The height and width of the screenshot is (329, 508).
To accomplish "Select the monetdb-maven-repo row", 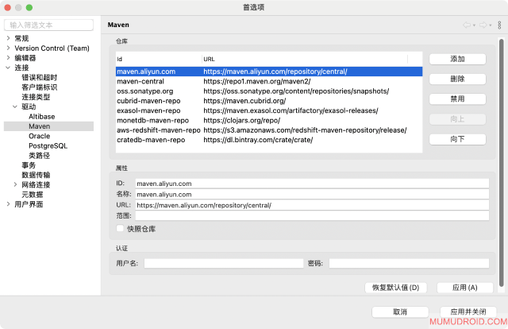I will point(269,120).
